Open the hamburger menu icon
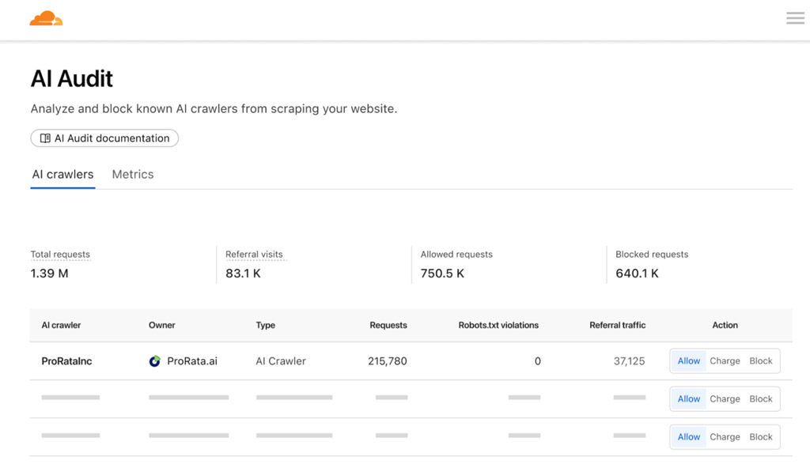 click(795, 18)
